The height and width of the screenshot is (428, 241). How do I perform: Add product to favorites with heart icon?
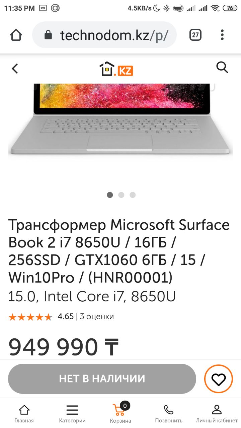(x=219, y=379)
